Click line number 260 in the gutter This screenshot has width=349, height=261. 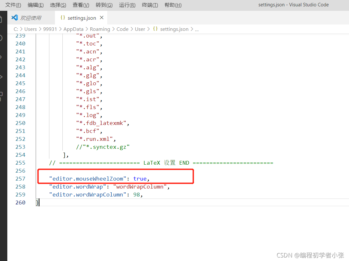20,203
